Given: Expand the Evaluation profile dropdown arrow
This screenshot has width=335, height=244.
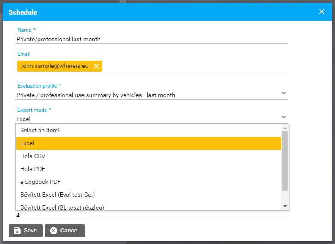Looking at the screenshot, I should (x=283, y=93).
